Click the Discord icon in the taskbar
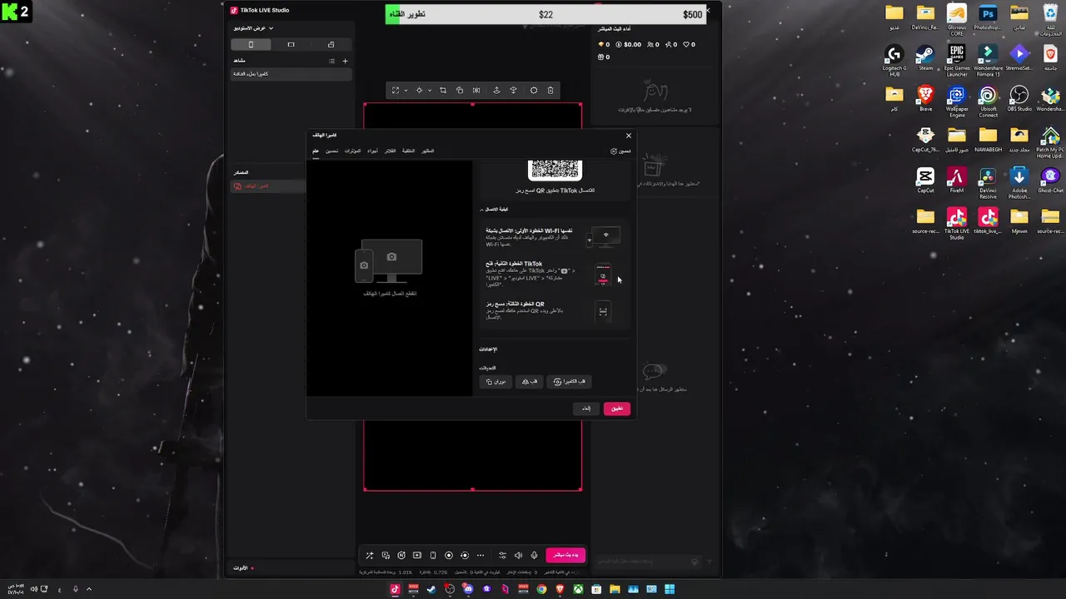 (x=468, y=589)
